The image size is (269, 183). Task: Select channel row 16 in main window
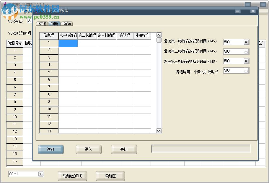15,162
